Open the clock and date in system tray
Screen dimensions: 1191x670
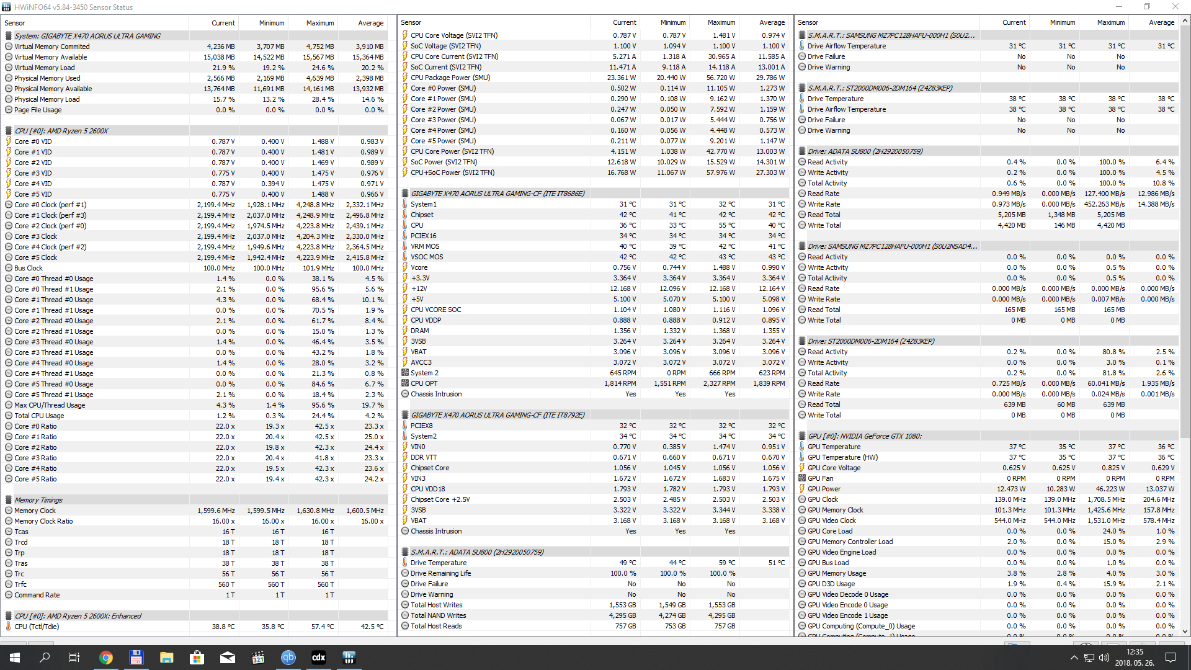coord(1135,658)
